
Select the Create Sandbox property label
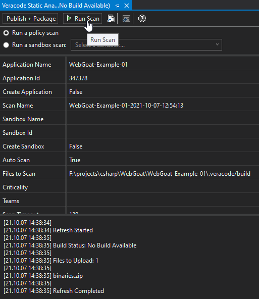tap(23, 146)
